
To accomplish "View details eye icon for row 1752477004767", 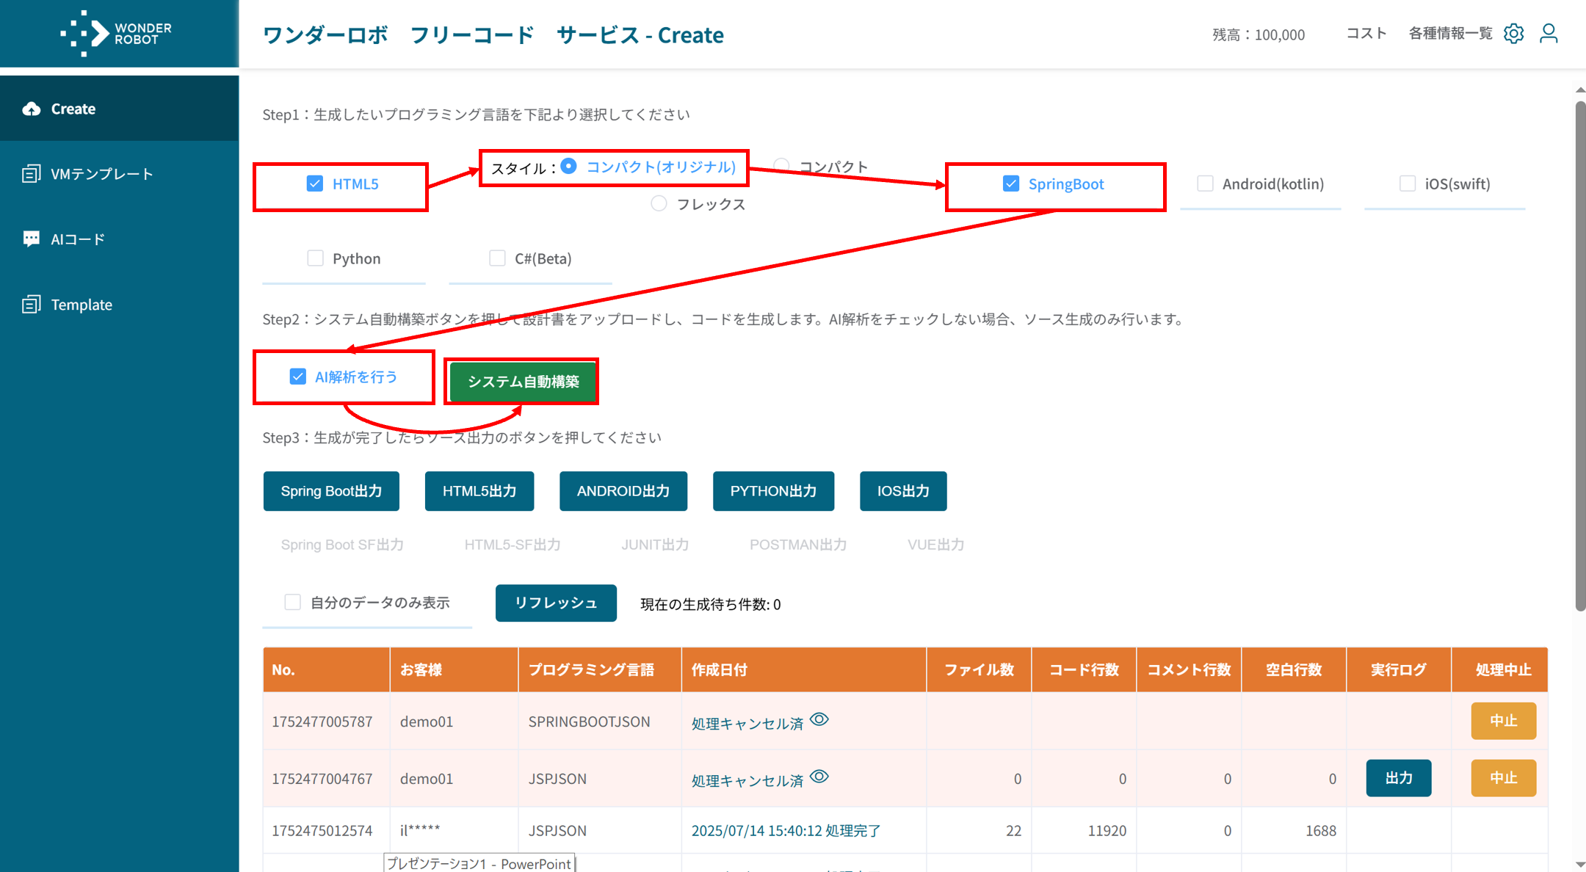I will click(819, 777).
